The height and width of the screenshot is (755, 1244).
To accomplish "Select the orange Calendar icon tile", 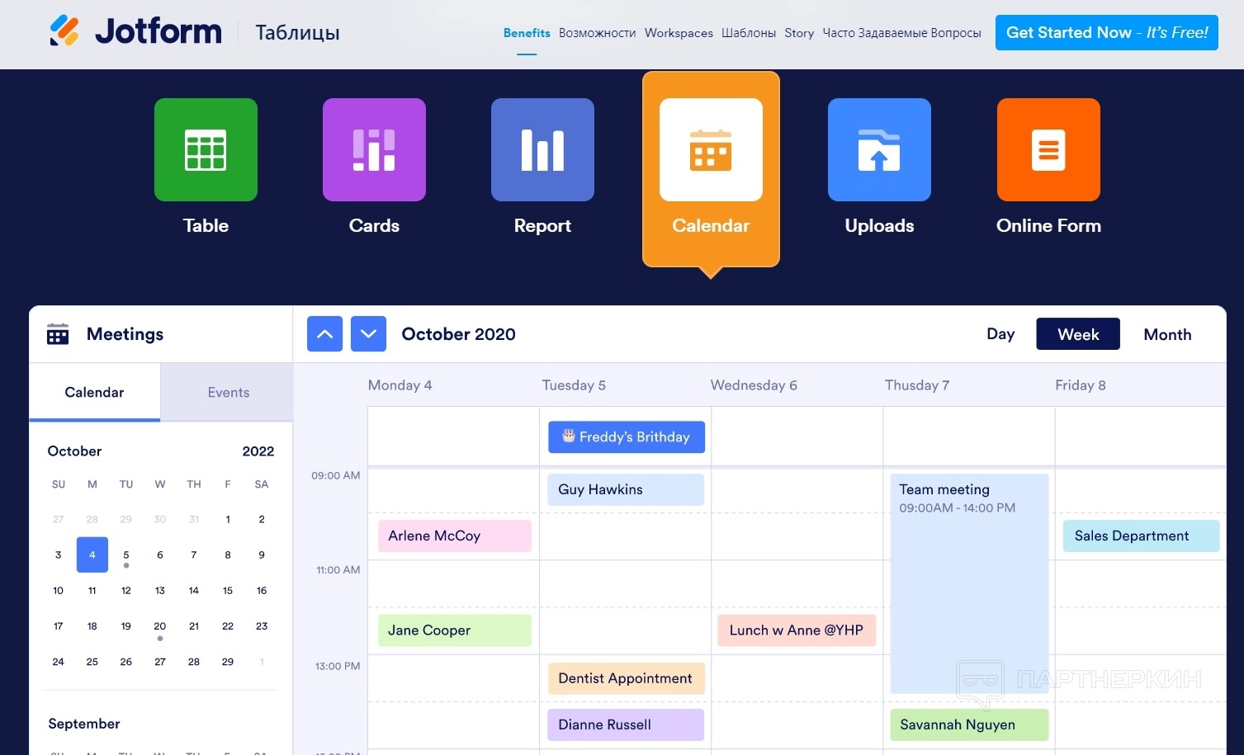I will (711, 149).
